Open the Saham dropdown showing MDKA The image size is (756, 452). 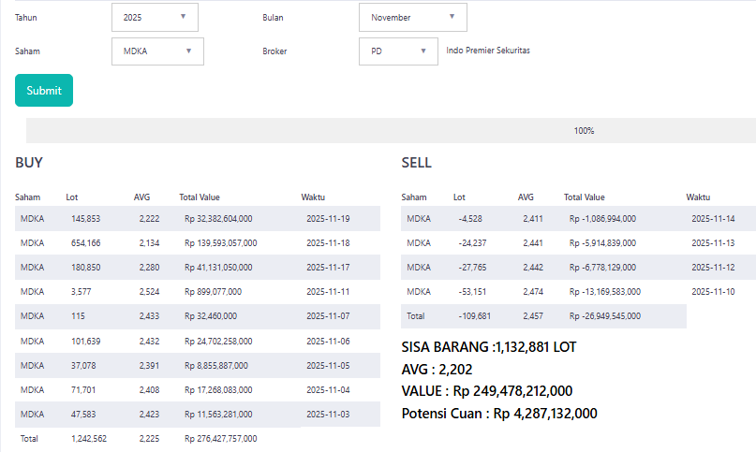157,51
